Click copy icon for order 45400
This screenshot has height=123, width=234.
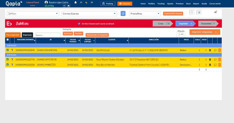pyautogui.click(x=215, y=60)
